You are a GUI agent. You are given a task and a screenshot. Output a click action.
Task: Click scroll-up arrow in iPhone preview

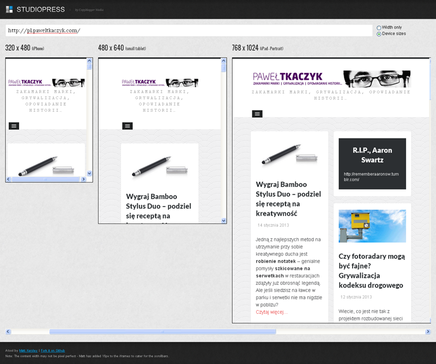(x=89, y=60)
